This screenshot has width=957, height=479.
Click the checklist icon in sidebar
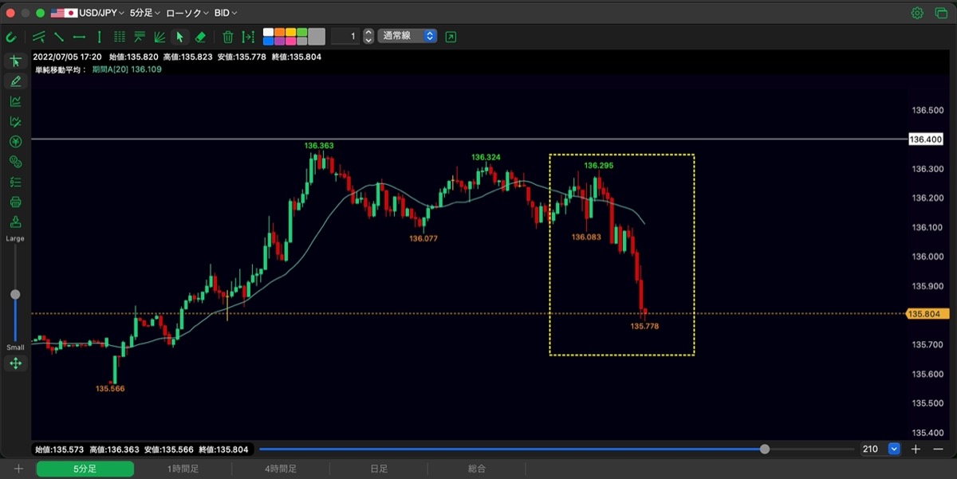click(x=15, y=182)
